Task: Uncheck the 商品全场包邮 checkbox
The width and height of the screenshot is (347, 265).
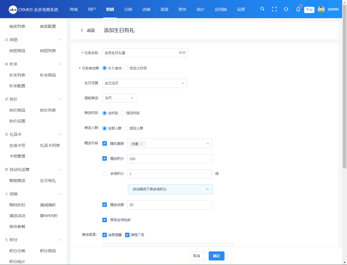Action: [105, 220]
